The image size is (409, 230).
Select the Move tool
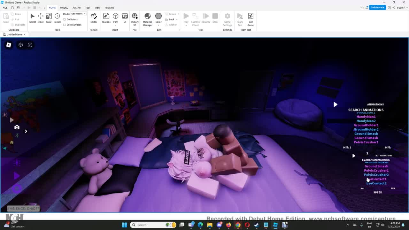point(41,18)
